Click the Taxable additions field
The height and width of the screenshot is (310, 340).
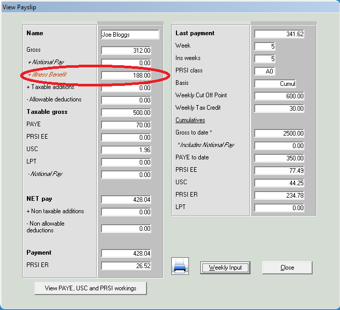[x=126, y=88]
